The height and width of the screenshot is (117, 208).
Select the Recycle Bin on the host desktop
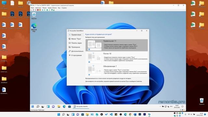(x=201, y=101)
